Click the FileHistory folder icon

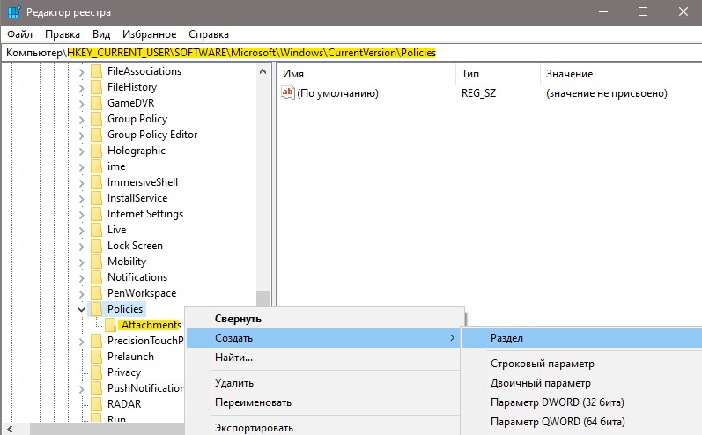(x=96, y=87)
